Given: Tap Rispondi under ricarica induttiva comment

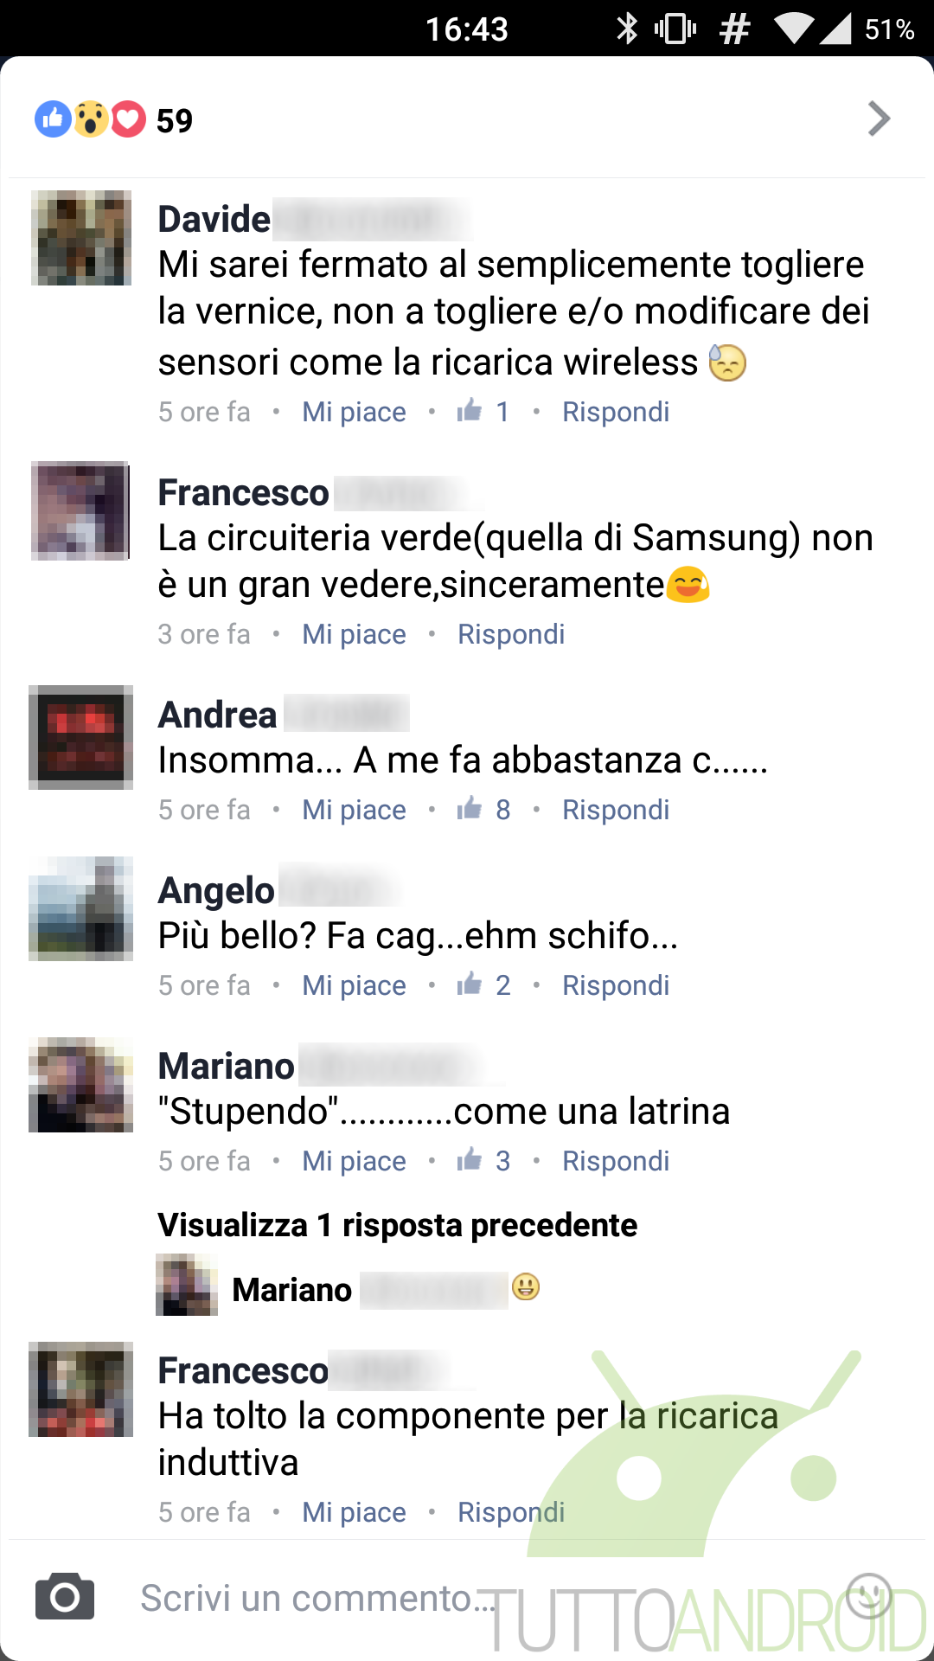Looking at the screenshot, I should click(511, 1512).
